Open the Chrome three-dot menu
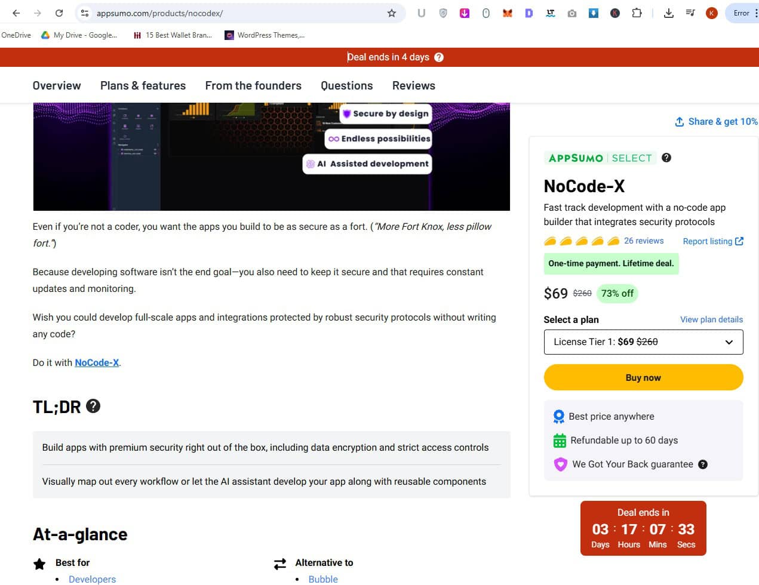Screen dimensions: 759x585 point(755,13)
